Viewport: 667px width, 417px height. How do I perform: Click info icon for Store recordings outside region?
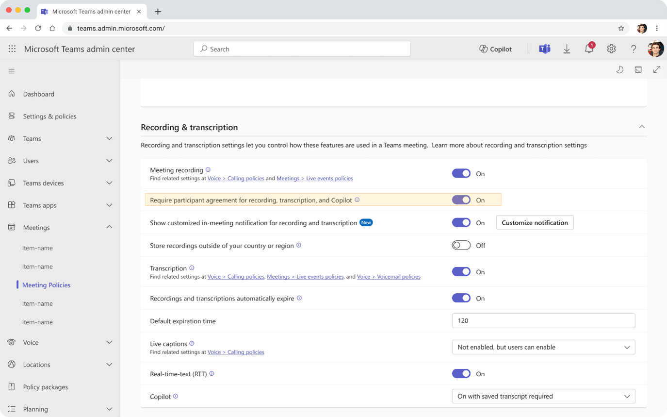tap(299, 246)
